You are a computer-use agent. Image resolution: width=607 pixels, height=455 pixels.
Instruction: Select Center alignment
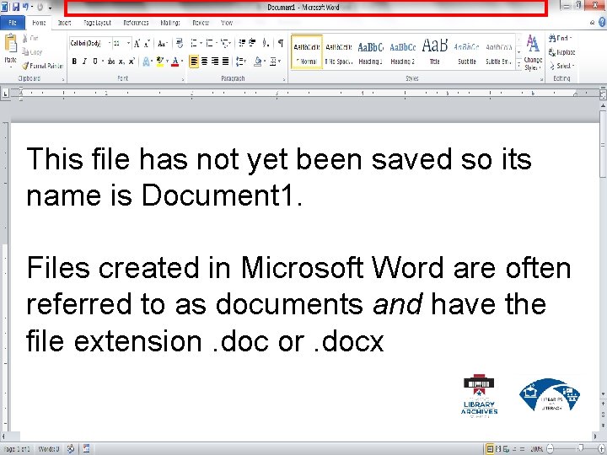coord(204,62)
